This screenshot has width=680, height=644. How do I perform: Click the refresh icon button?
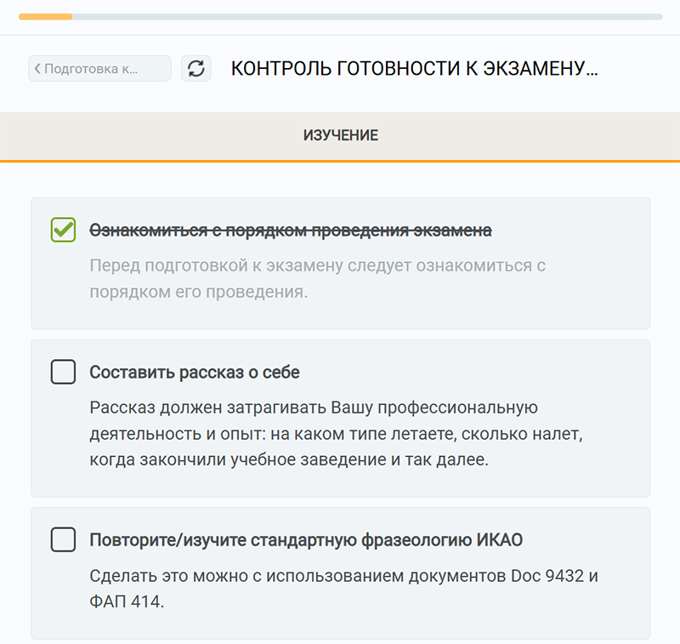point(196,69)
